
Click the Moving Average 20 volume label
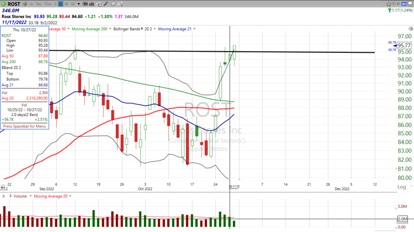pos(51,196)
